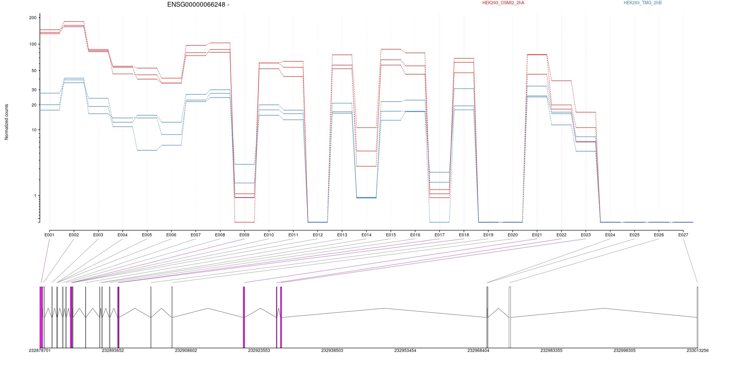731x365 pixels.
Task: Click exon label E027
Action: coord(683,235)
